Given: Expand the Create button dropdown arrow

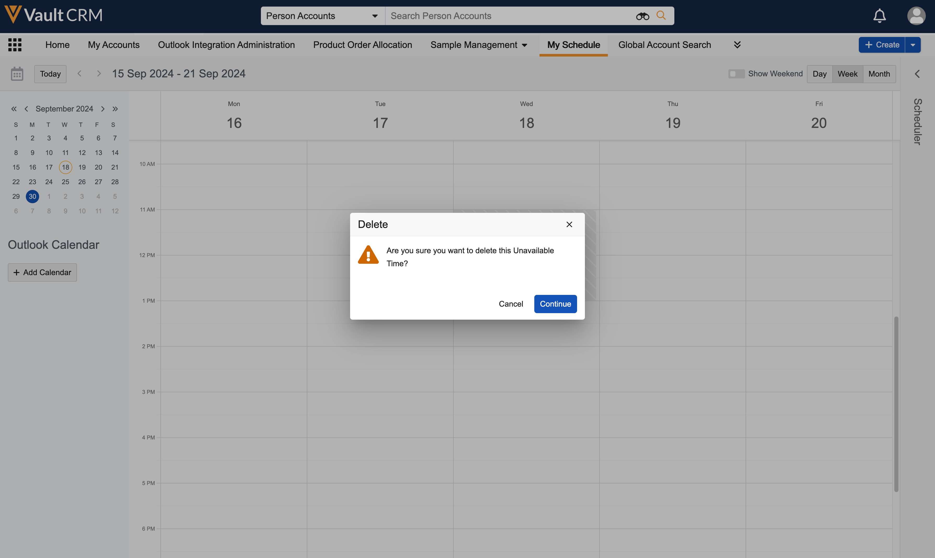Looking at the screenshot, I should (913, 45).
